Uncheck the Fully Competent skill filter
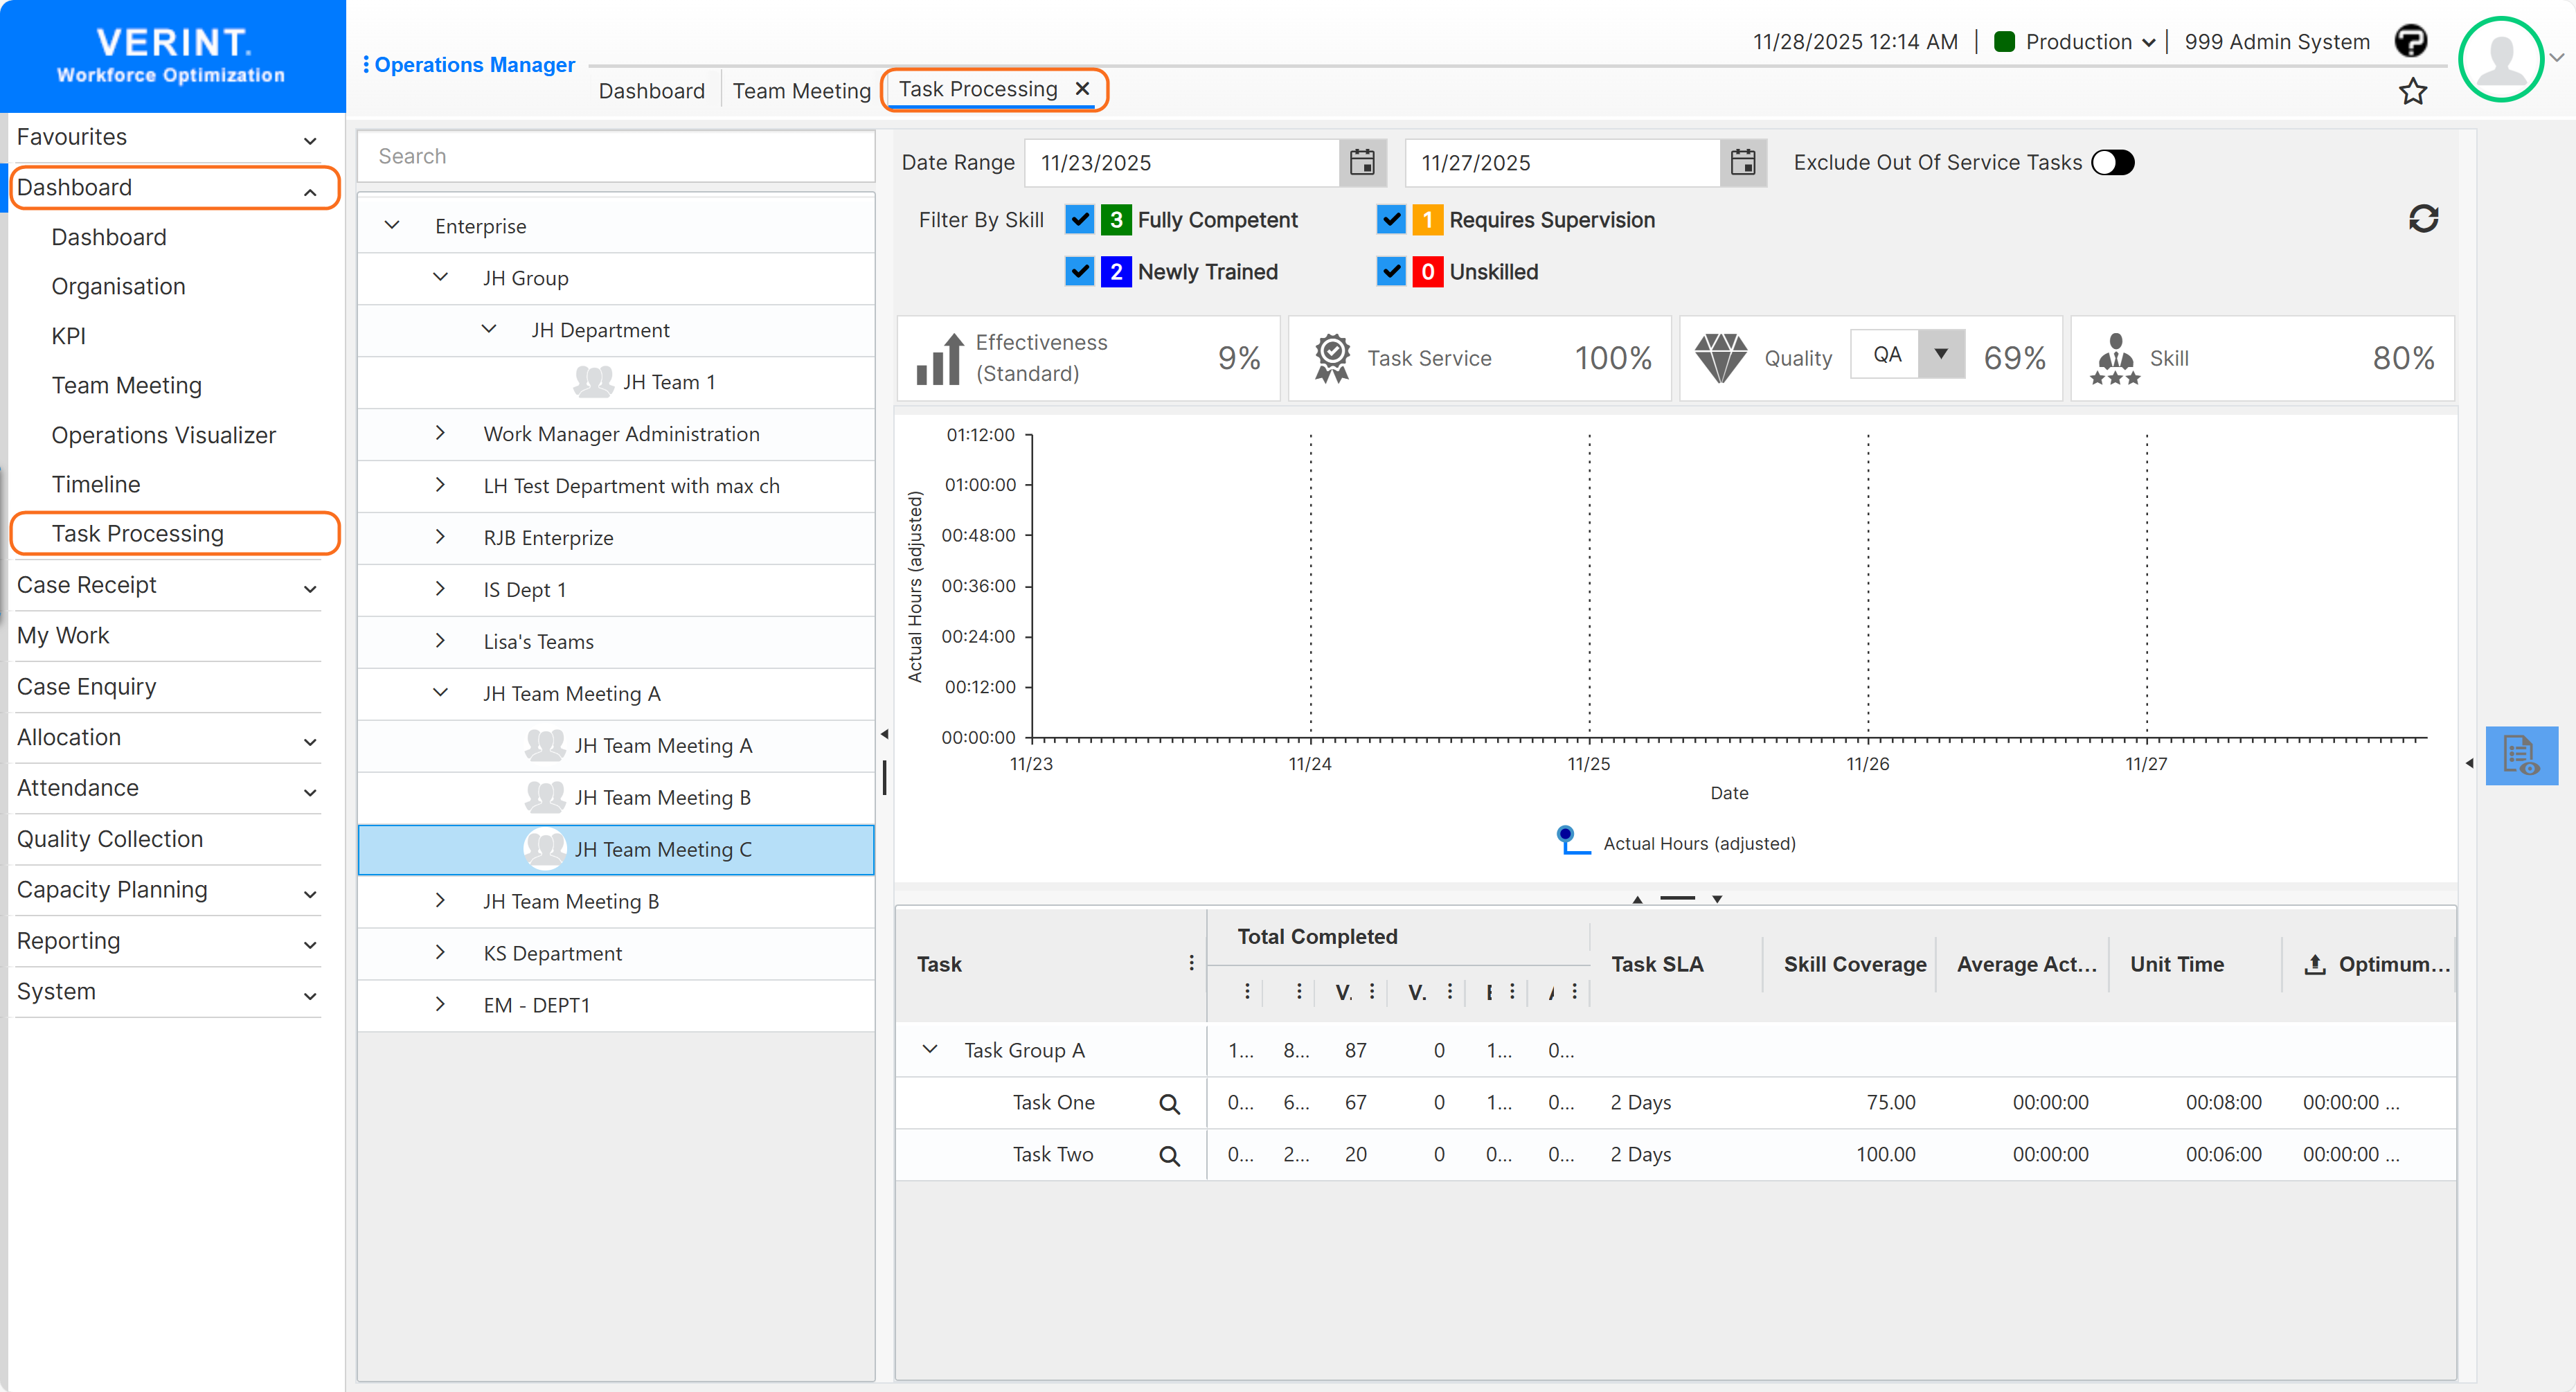Image resolution: width=2576 pixels, height=1392 pixels. click(x=1079, y=220)
